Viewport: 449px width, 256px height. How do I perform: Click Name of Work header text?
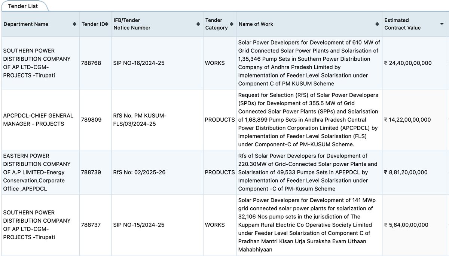click(x=256, y=24)
